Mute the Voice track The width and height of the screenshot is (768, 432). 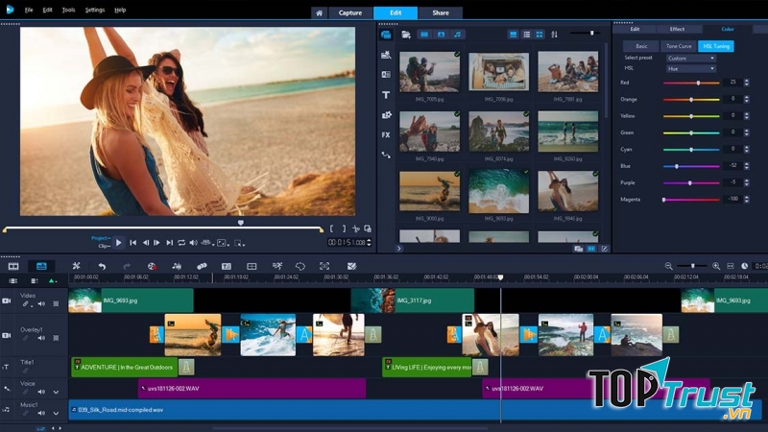coord(41,392)
